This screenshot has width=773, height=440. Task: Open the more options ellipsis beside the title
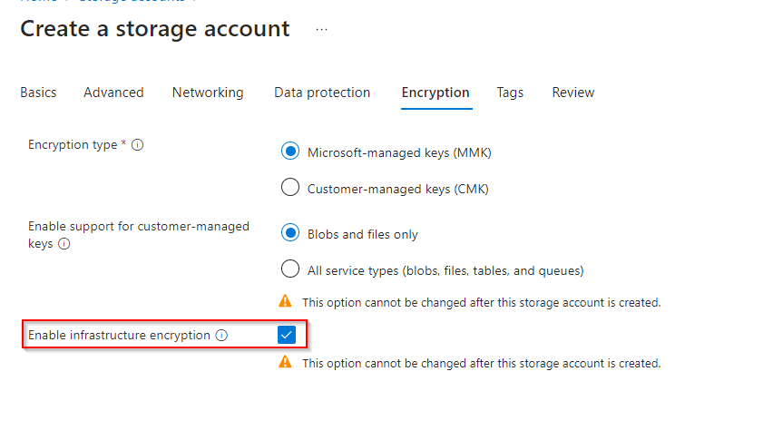pyautogui.click(x=322, y=29)
